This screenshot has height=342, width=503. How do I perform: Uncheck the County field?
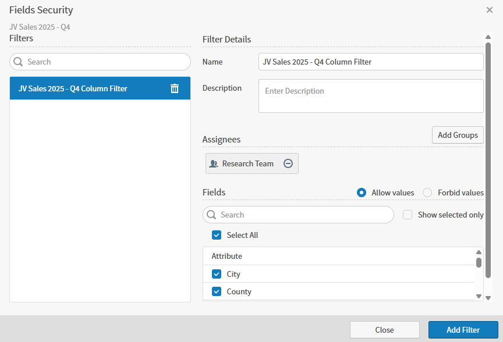[x=217, y=291]
